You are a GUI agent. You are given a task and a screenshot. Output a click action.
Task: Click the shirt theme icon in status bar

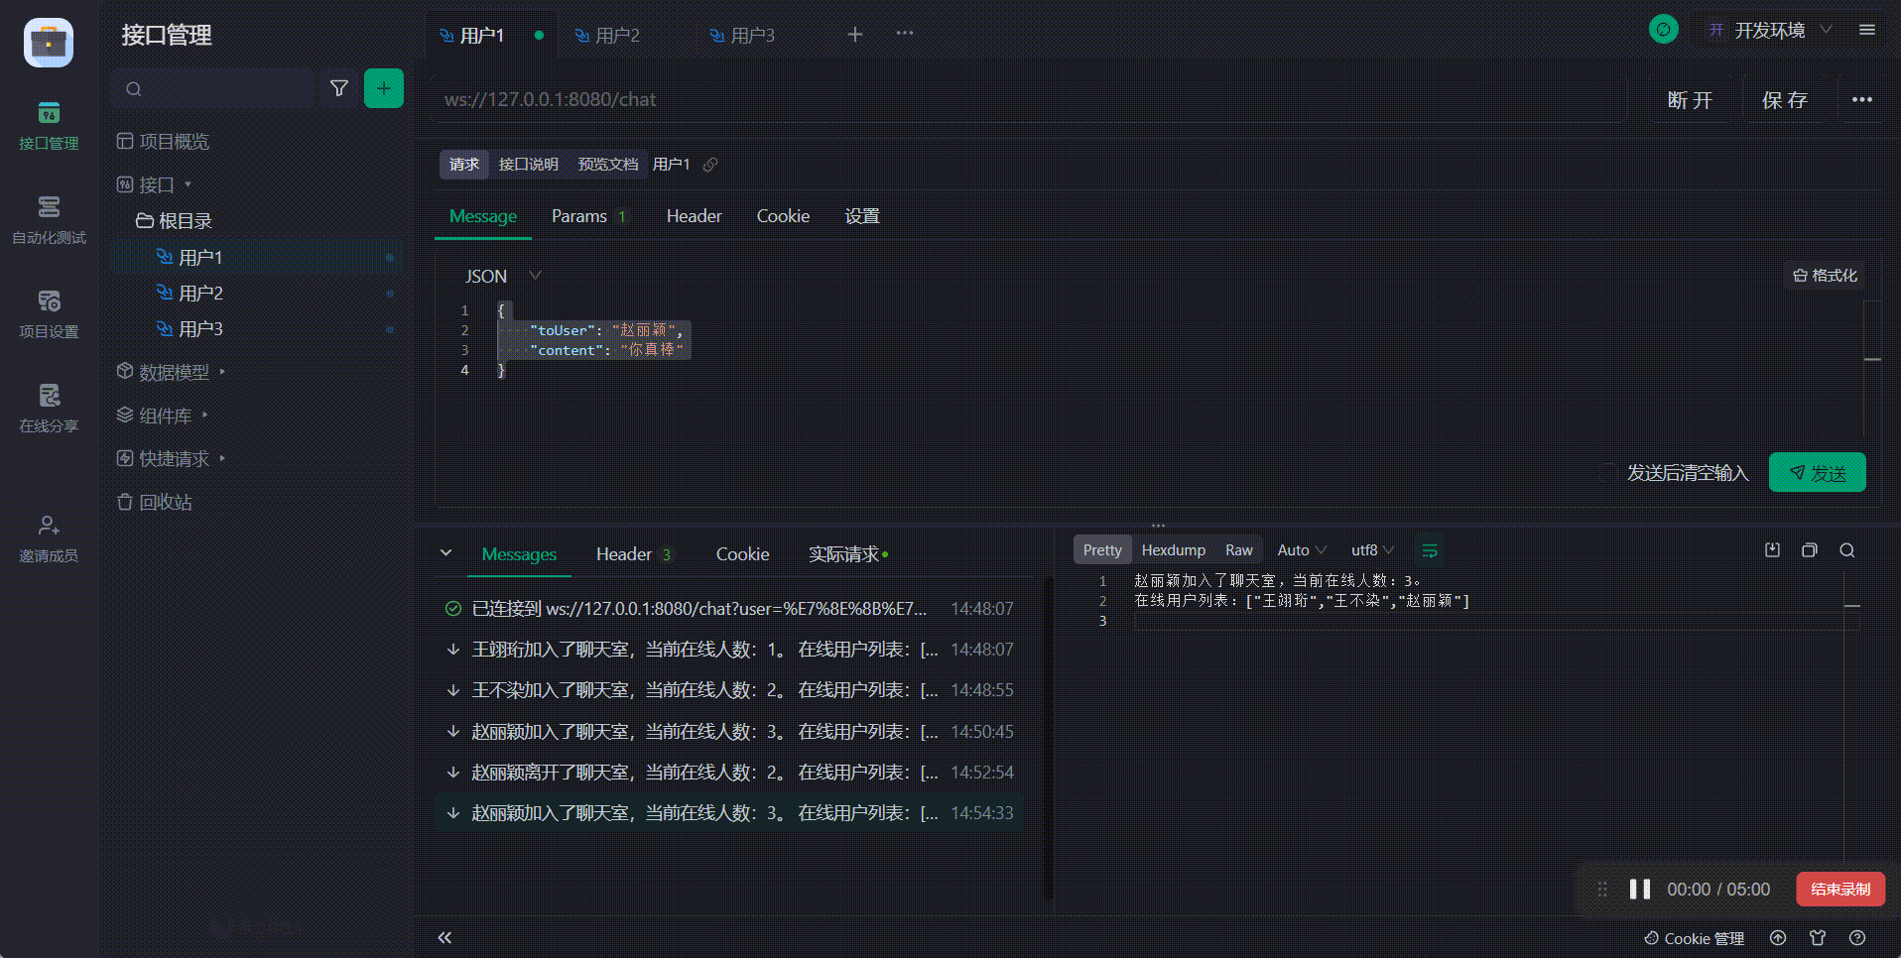pyautogui.click(x=1818, y=938)
